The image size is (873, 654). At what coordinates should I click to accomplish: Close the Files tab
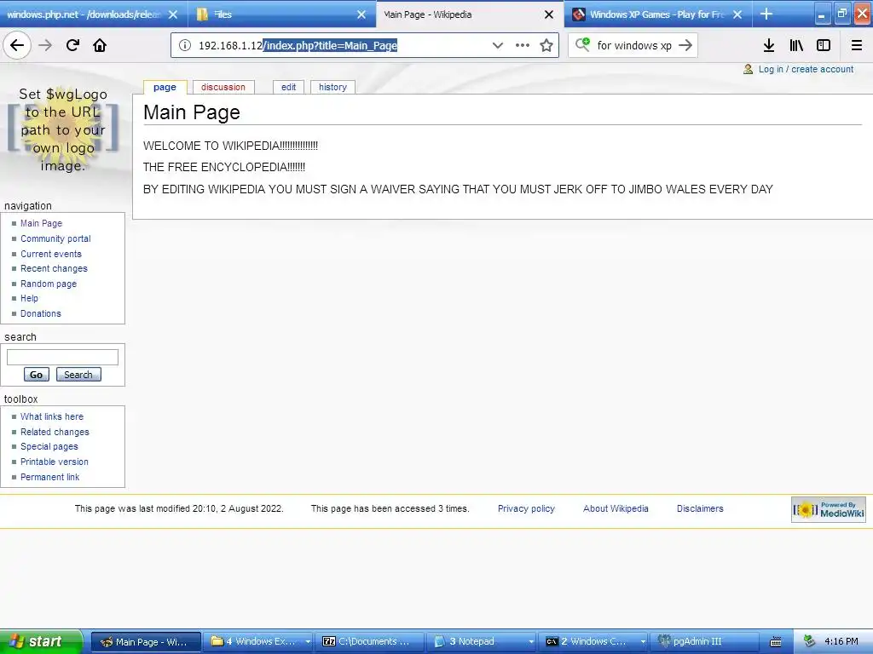pyautogui.click(x=361, y=14)
